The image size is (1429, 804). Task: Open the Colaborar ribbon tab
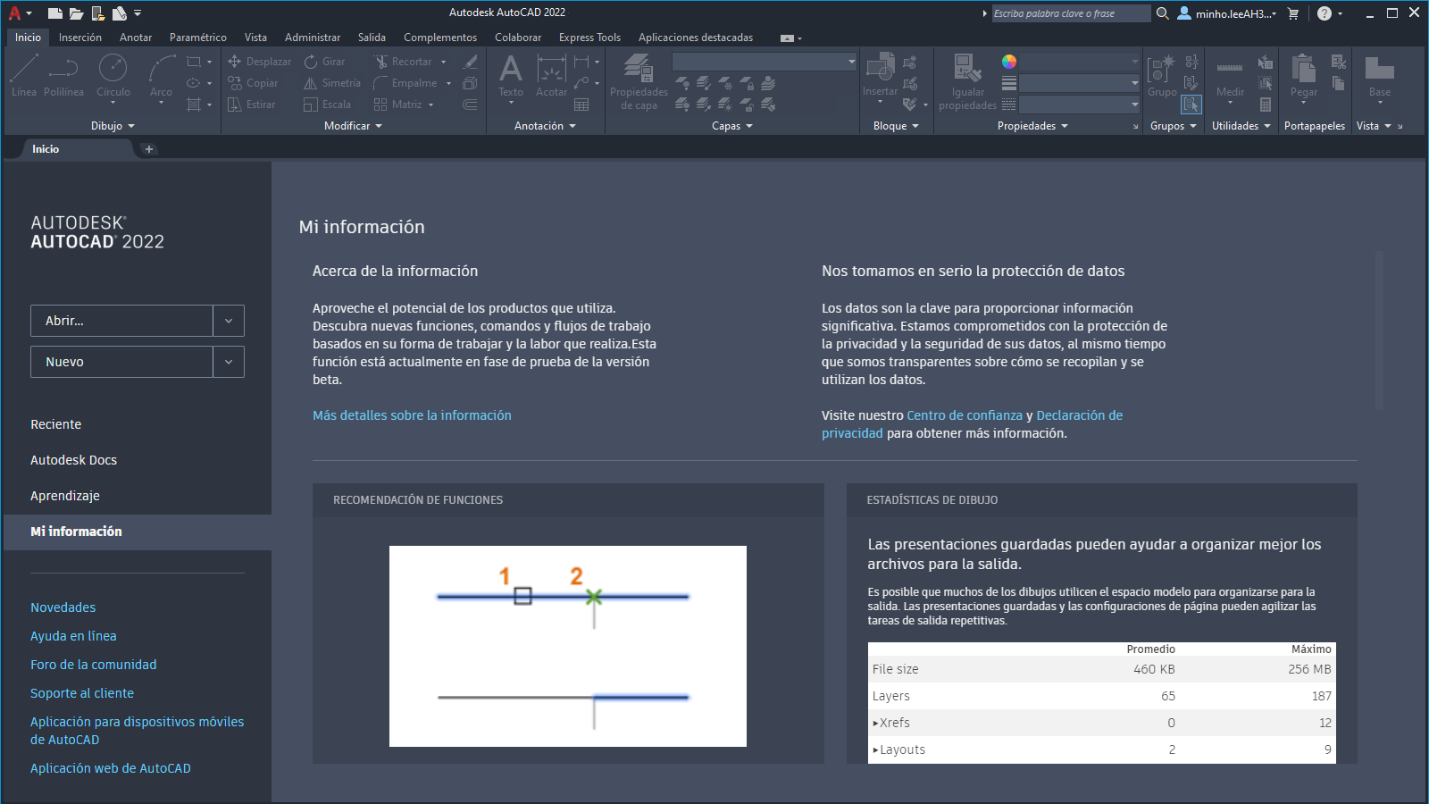point(518,38)
